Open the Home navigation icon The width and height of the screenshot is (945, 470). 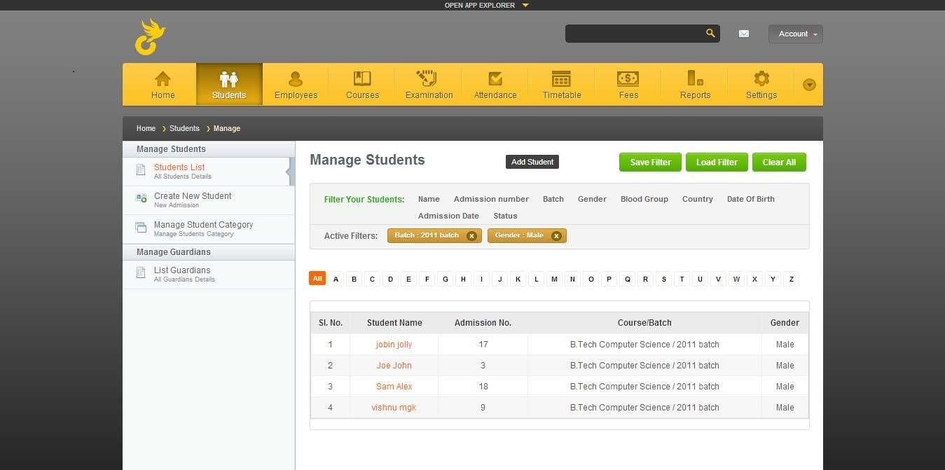tap(163, 78)
